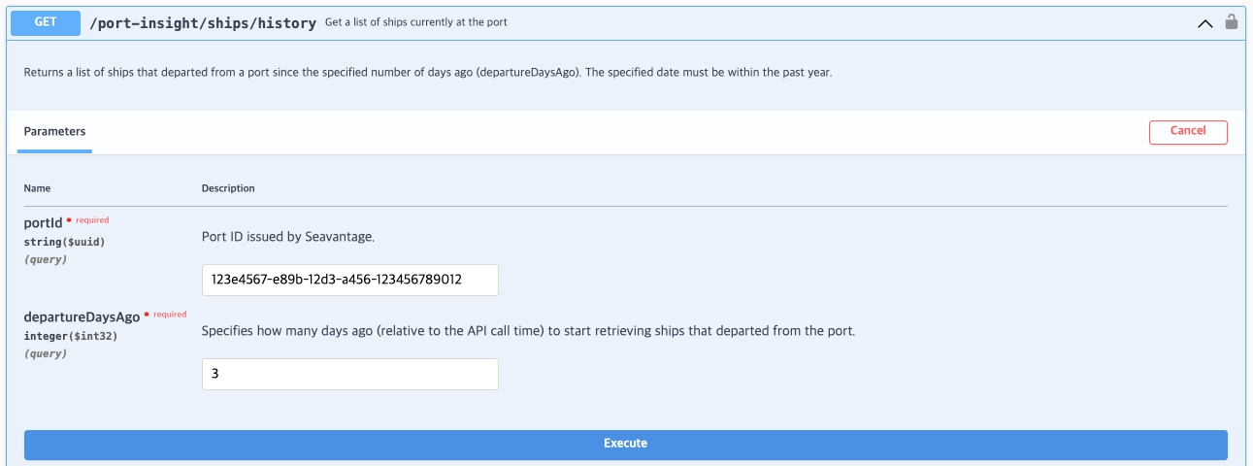Focus the departureDaysAgo input containing 3

tap(349, 374)
